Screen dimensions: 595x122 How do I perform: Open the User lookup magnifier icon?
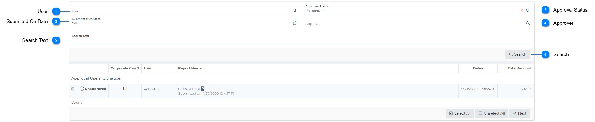(x=294, y=11)
